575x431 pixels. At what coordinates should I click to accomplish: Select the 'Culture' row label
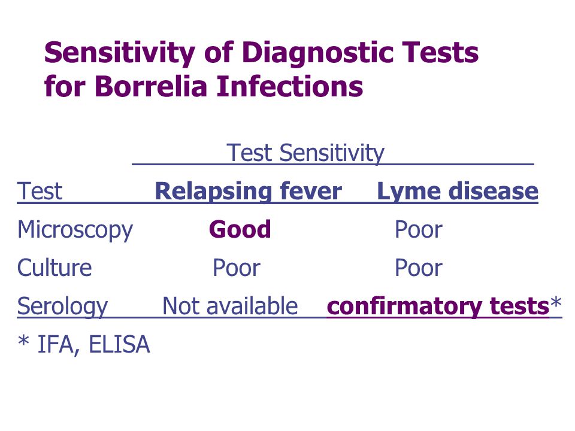tap(55, 268)
